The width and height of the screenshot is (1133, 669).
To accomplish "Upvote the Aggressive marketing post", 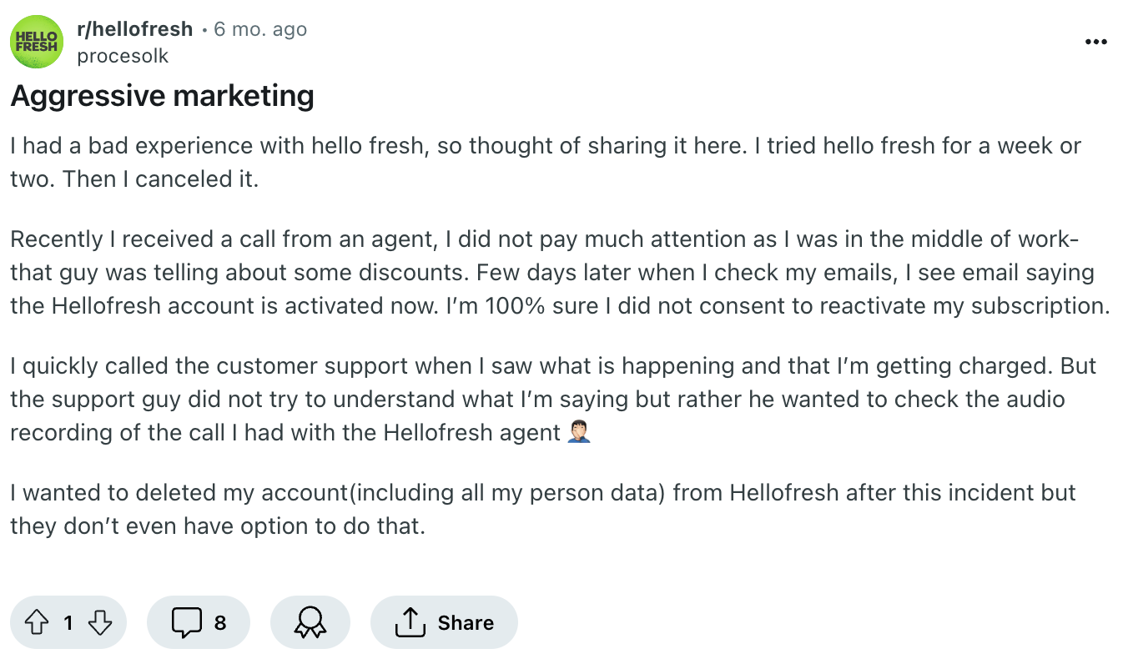I will 38,622.
